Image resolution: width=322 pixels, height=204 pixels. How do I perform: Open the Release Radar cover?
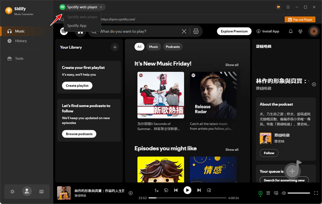point(213,95)
